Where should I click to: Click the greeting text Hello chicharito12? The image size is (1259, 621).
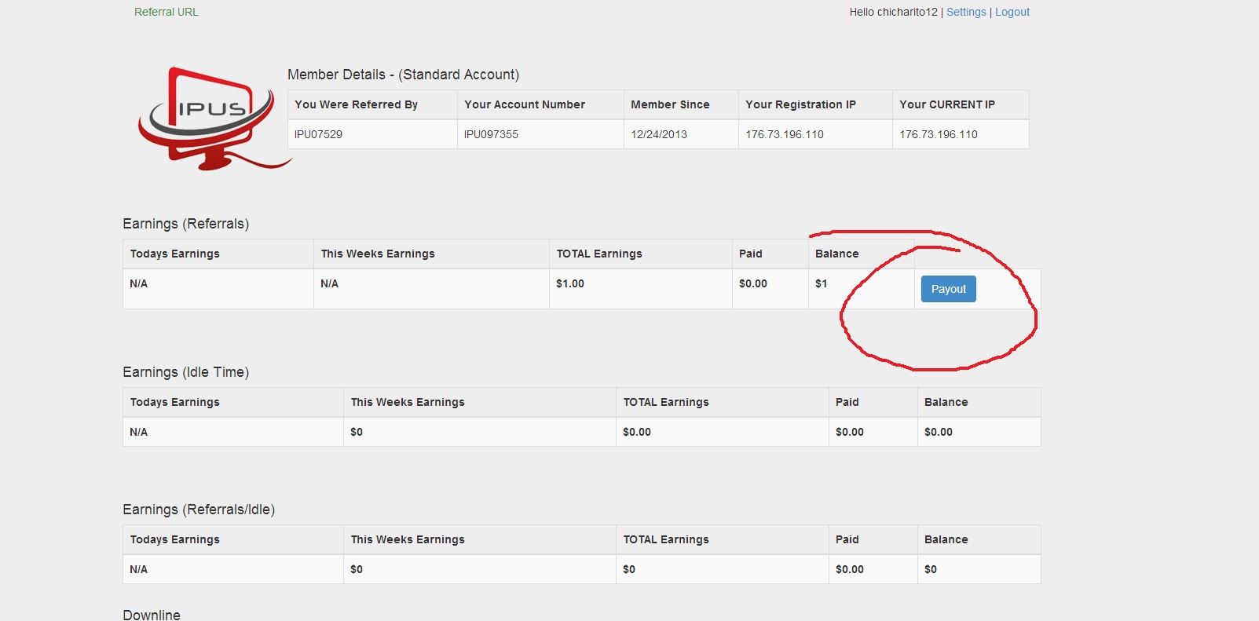893,12
